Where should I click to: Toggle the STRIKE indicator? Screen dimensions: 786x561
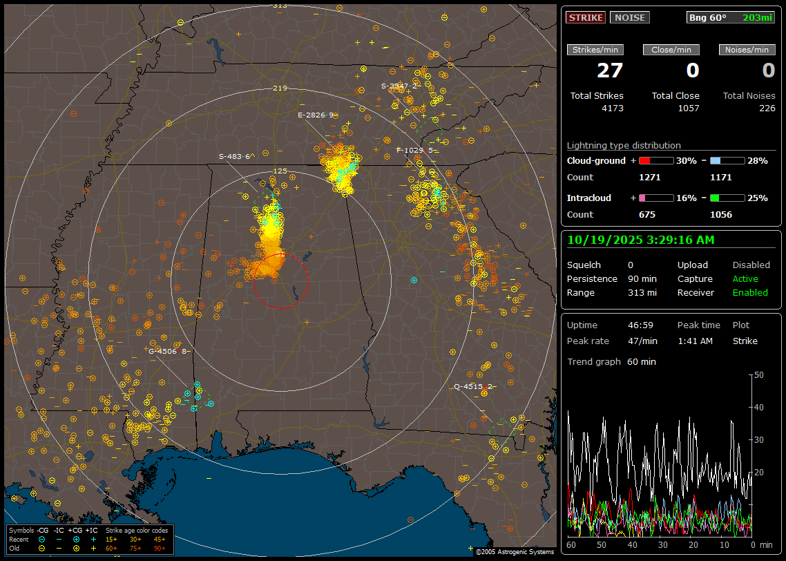[x=585, y=18]
